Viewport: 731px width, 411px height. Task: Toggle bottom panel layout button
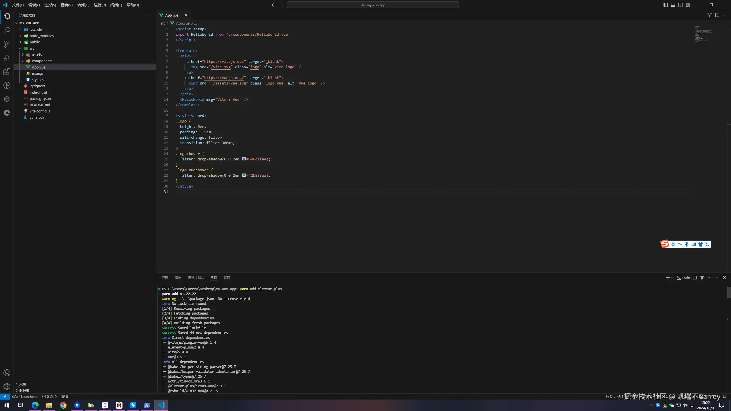[x=673, y=5]
